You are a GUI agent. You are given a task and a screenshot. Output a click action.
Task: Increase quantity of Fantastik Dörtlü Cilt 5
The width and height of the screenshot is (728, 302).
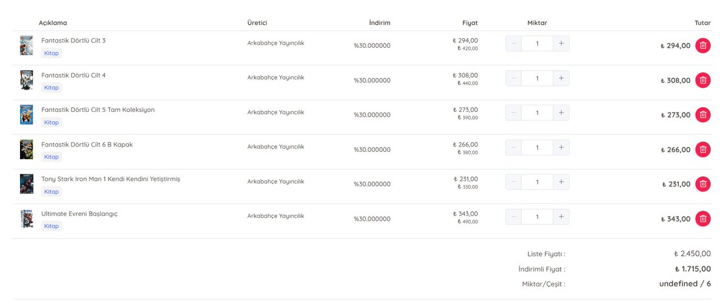click(x=561, y=113)
